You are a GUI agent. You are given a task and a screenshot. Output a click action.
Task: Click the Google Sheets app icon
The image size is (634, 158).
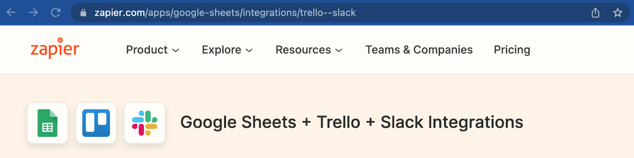(x=48, y=123)
